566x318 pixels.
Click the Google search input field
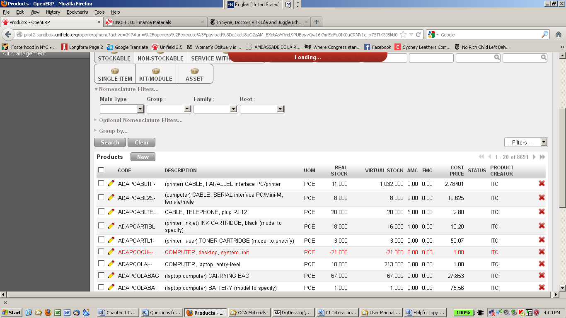489,35
